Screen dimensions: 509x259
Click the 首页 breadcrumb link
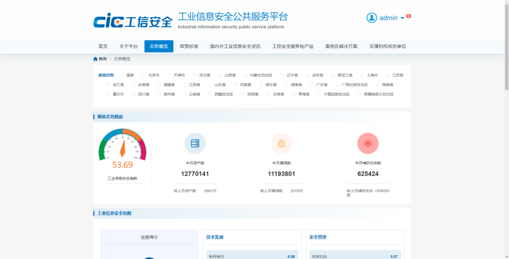102,59
